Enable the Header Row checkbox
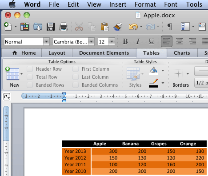The height and width of the screenshot is (176, 208). pos(30,69)
